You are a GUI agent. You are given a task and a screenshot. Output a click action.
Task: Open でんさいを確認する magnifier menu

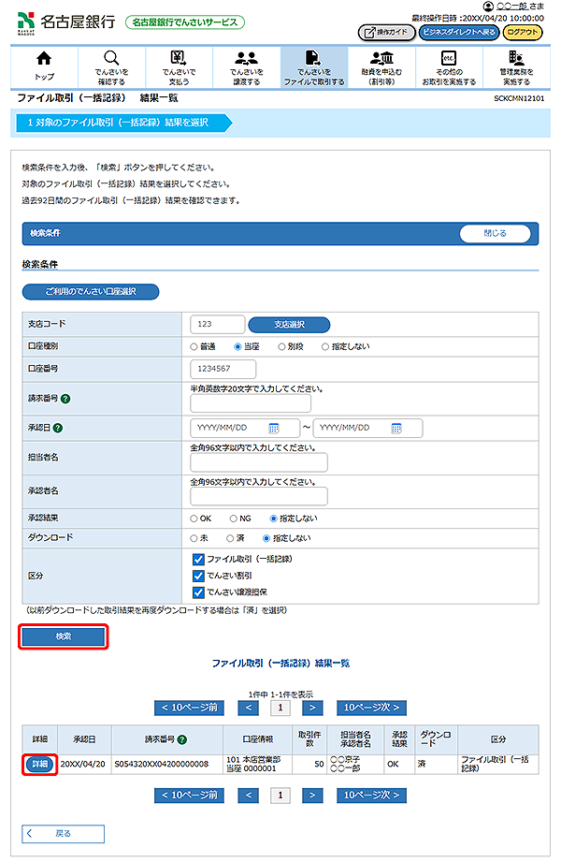pos(111,66)
